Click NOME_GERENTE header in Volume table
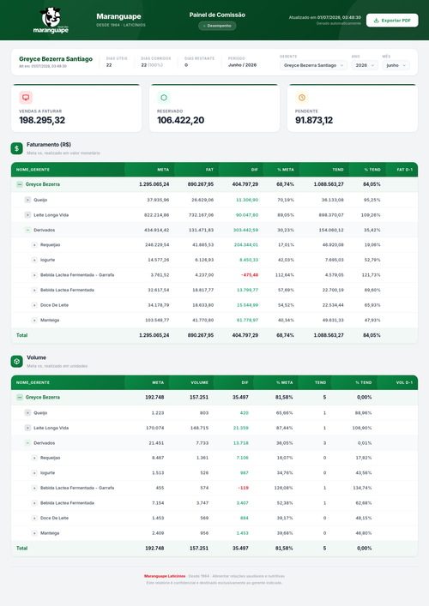 pos(33,382)
